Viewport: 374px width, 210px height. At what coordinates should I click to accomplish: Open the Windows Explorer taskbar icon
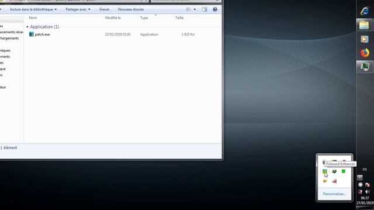point(364,25)
